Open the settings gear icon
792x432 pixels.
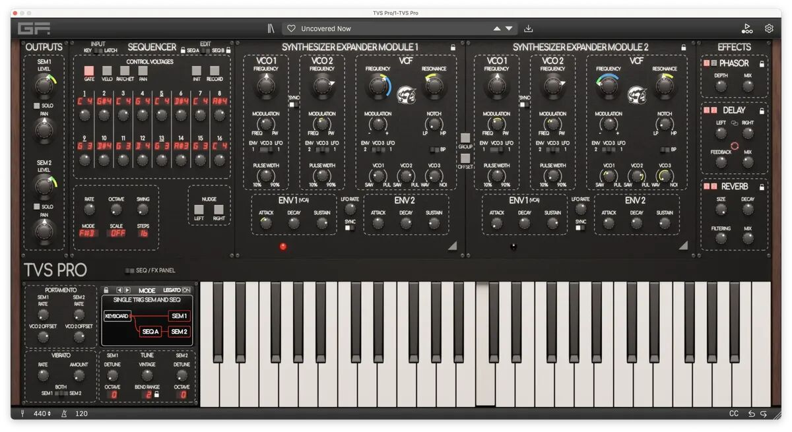pos(769,28)
